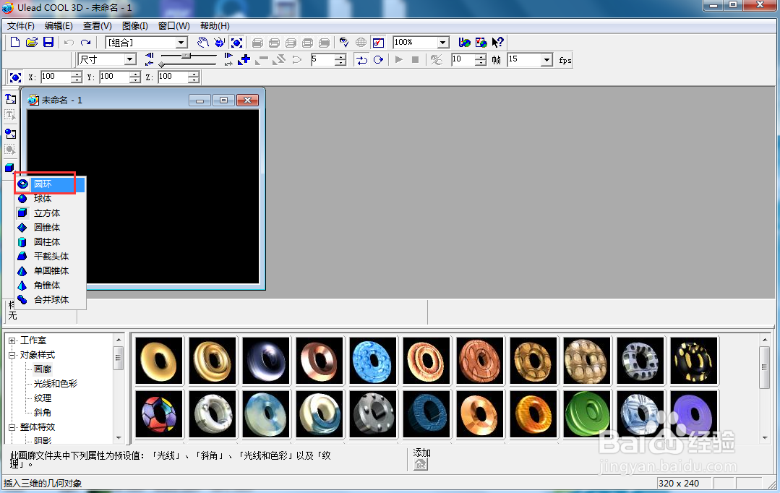Choose 球体 from the shape menu
780x493 pixels.
point(51,199)
